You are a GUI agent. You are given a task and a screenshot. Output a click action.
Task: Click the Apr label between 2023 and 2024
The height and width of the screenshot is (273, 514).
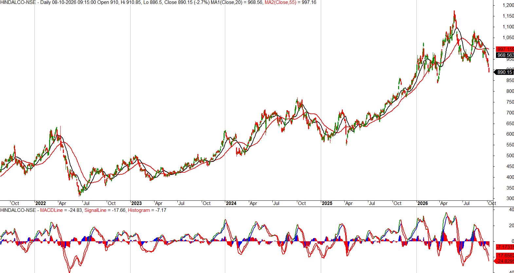pos(159,203)
